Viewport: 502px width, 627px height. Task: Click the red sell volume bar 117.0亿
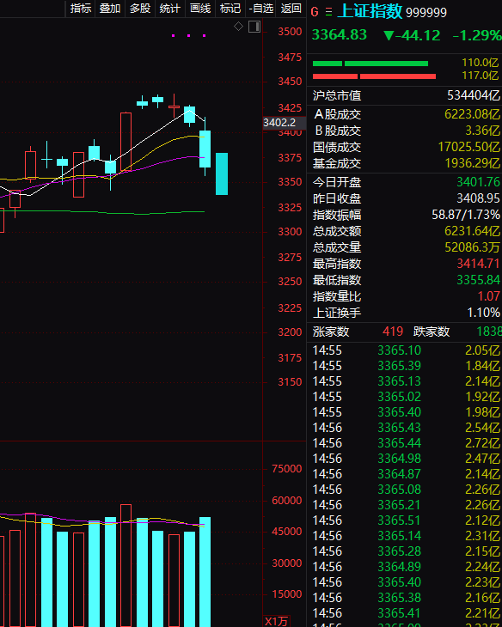click(x=374, y=76)
